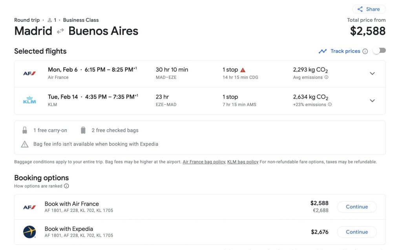402x250 pixels.
Task: Open the Air France bag policy link
Action: pyautogui.click(x=204, y=162)
